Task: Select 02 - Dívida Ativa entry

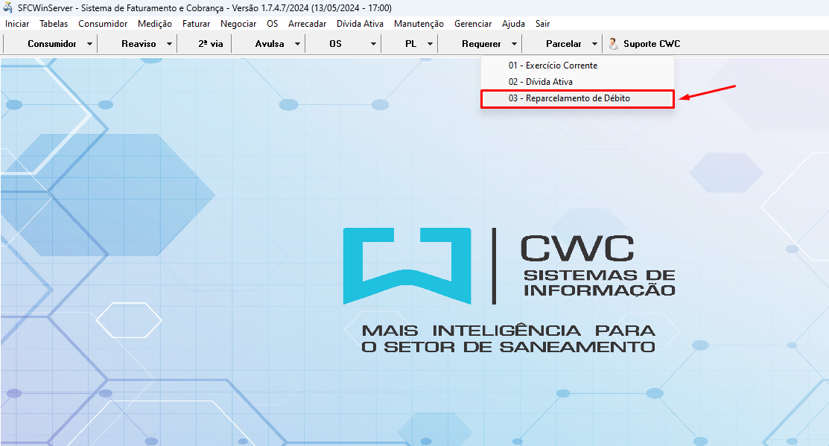Action: 540,82
